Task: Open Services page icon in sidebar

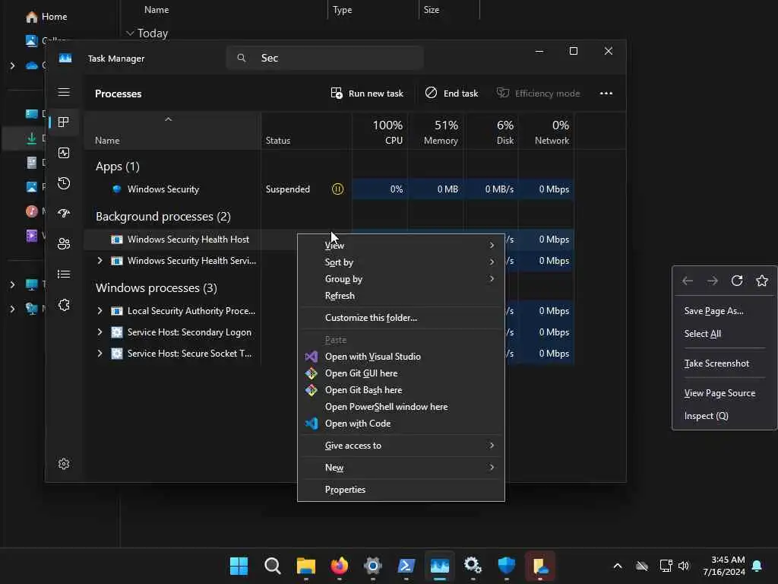Action: point(64,305)
